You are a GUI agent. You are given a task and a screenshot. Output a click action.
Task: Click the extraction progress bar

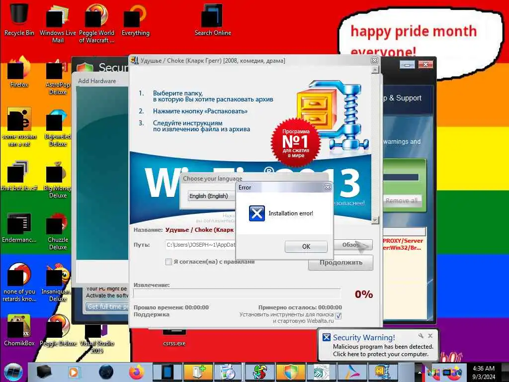click(237, 293)
